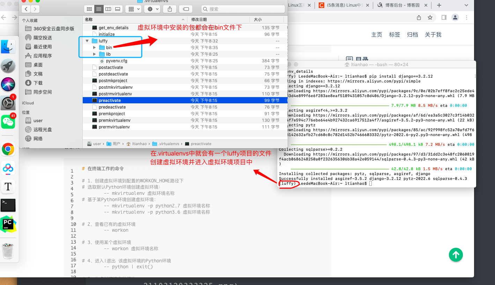Sort Finder list by 名称 column

pos(135,19)
